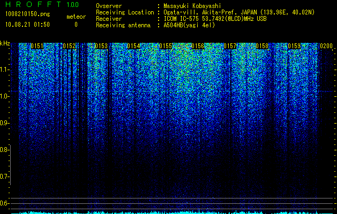Click the 0155 time marker

tap(166, 46)
